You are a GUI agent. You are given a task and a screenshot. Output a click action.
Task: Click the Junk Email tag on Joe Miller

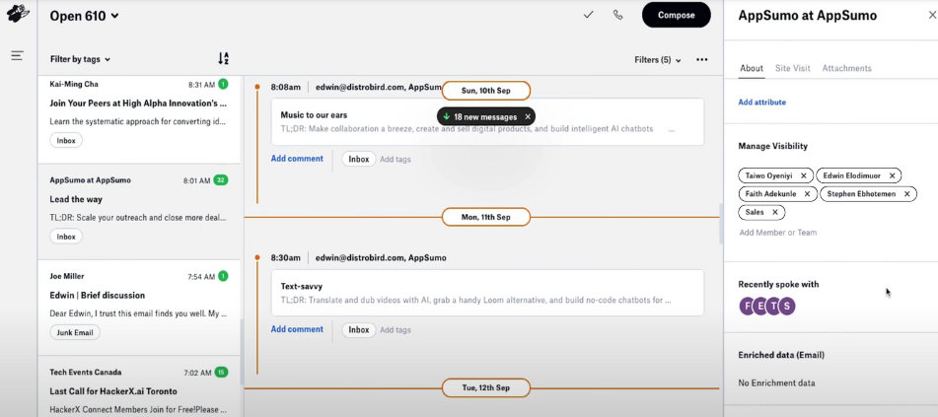pos(75,332)
